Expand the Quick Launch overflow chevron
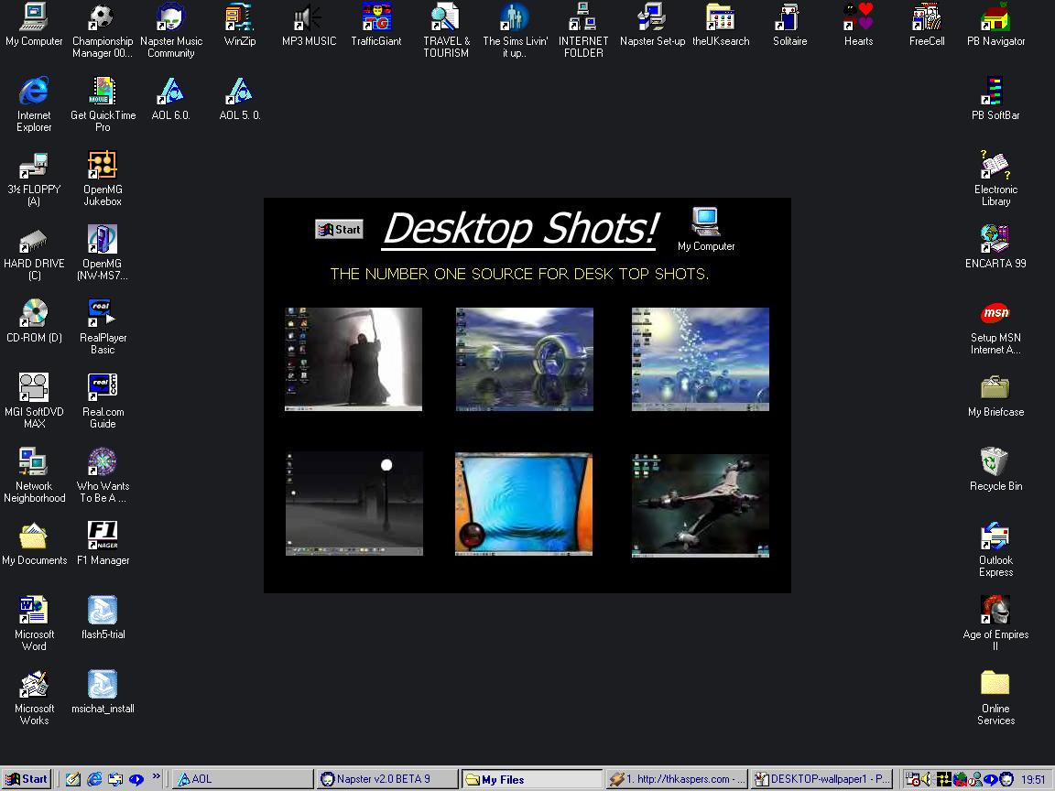Screen dimensions: 1055x791 [x=157, y=777]
